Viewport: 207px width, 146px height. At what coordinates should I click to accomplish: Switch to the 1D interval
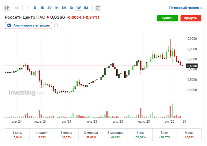point(71,8)
